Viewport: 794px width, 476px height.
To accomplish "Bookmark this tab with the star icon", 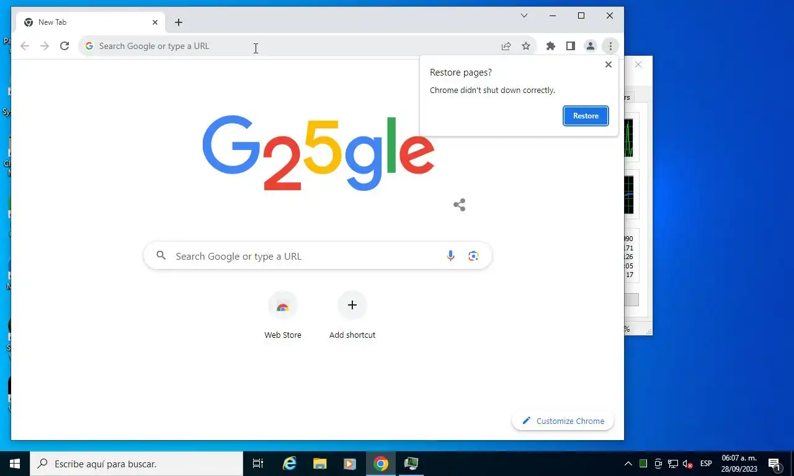I will 526,46.
